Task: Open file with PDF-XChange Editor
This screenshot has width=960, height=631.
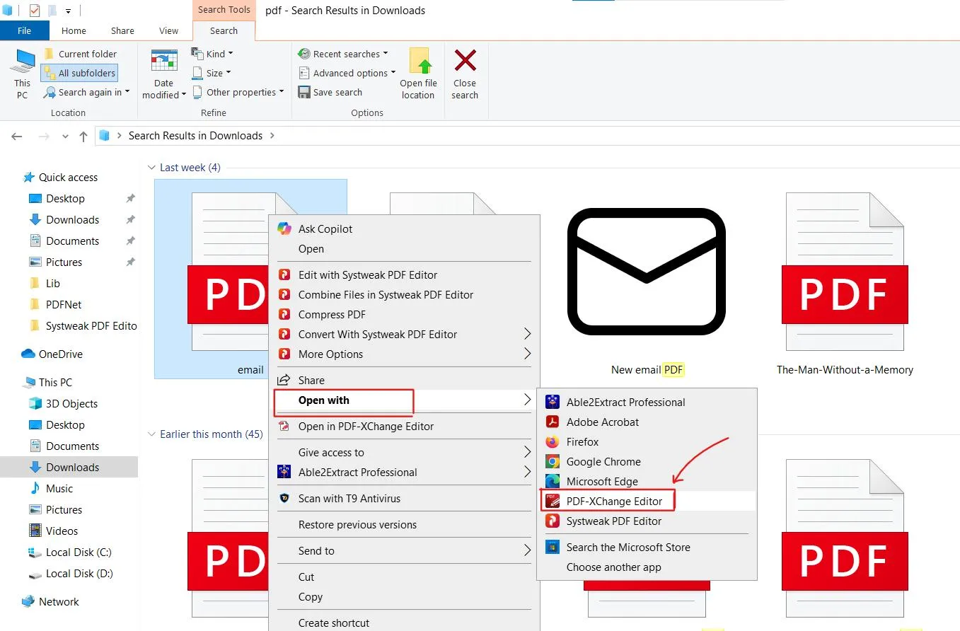Action: point(614,502)
